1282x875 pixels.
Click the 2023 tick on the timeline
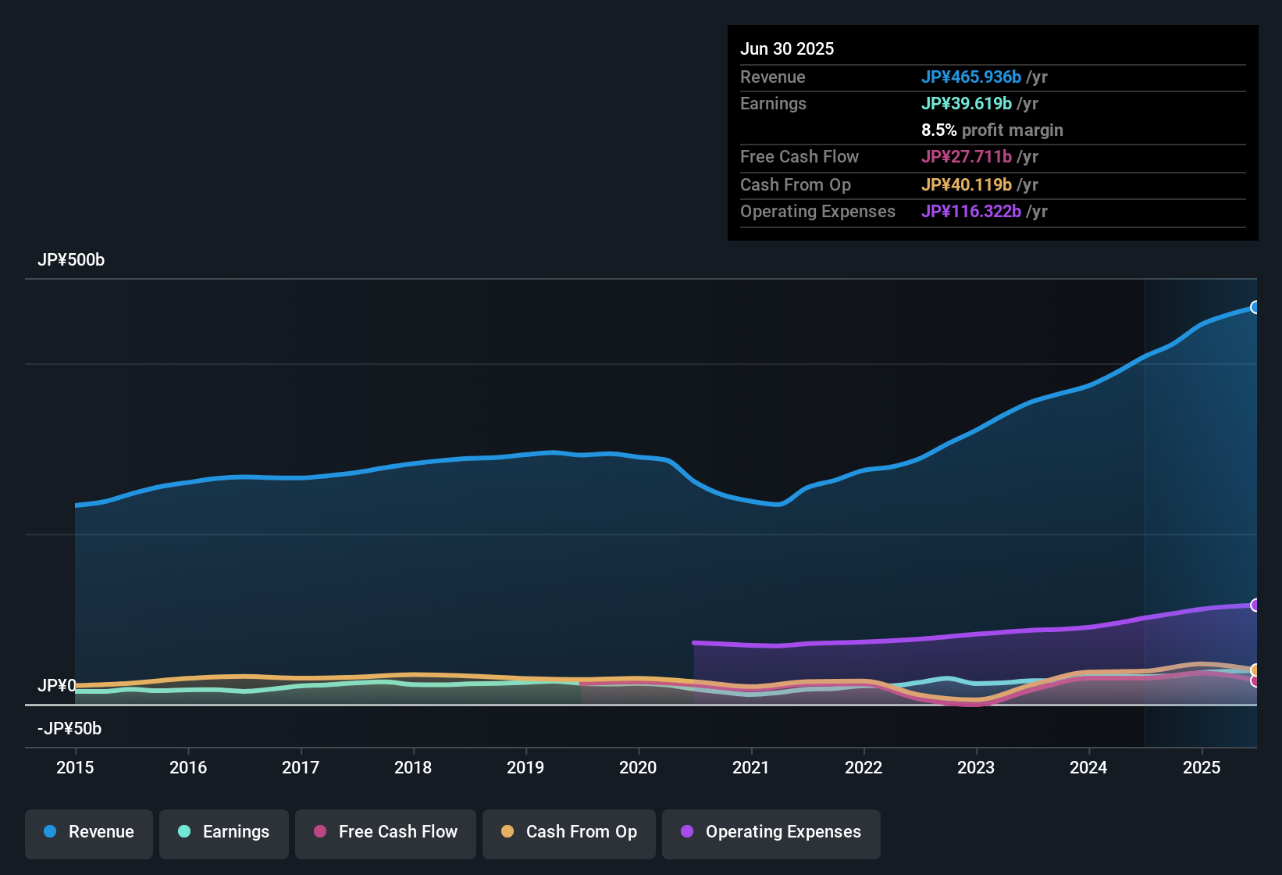click(x=976, y=768)
